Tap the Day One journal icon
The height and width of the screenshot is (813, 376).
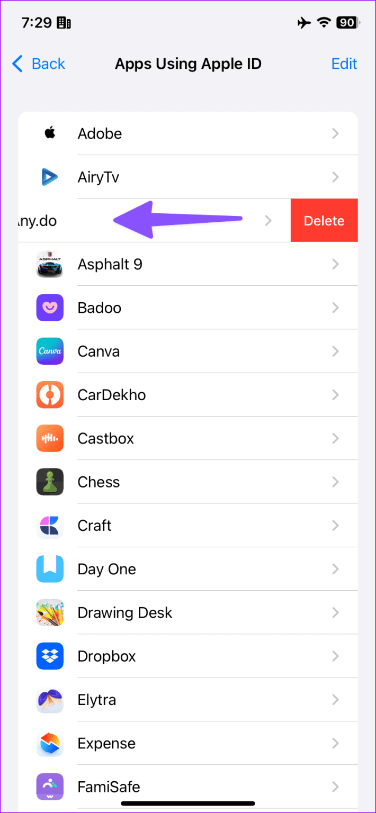click(x=49, y=569)
